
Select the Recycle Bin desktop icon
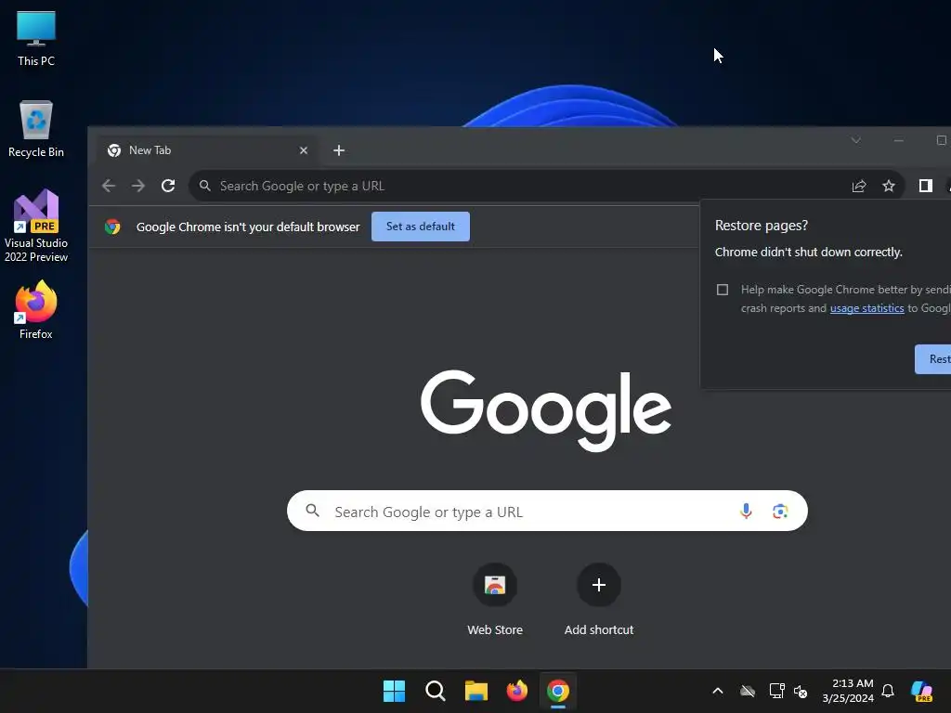[x=36, y=129]
